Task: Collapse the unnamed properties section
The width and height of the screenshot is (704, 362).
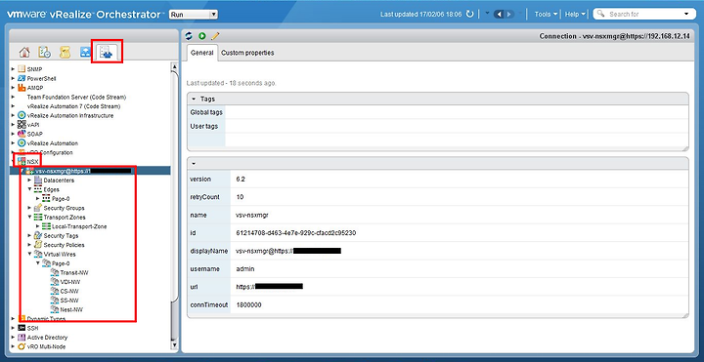Action: point(194,164)
